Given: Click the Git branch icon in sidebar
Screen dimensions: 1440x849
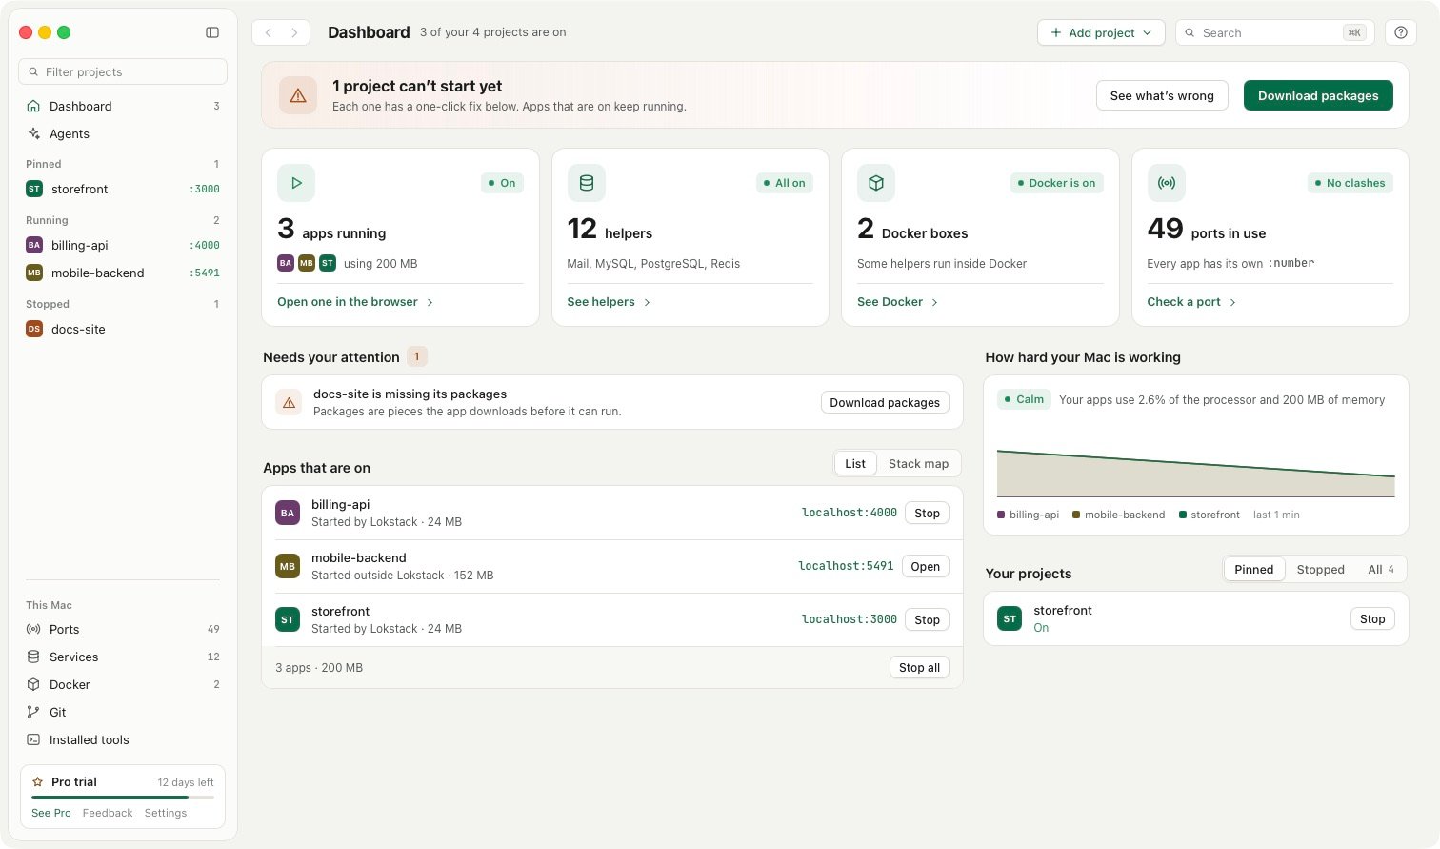Looking at the screenshot, I should (x=33, y=712).
